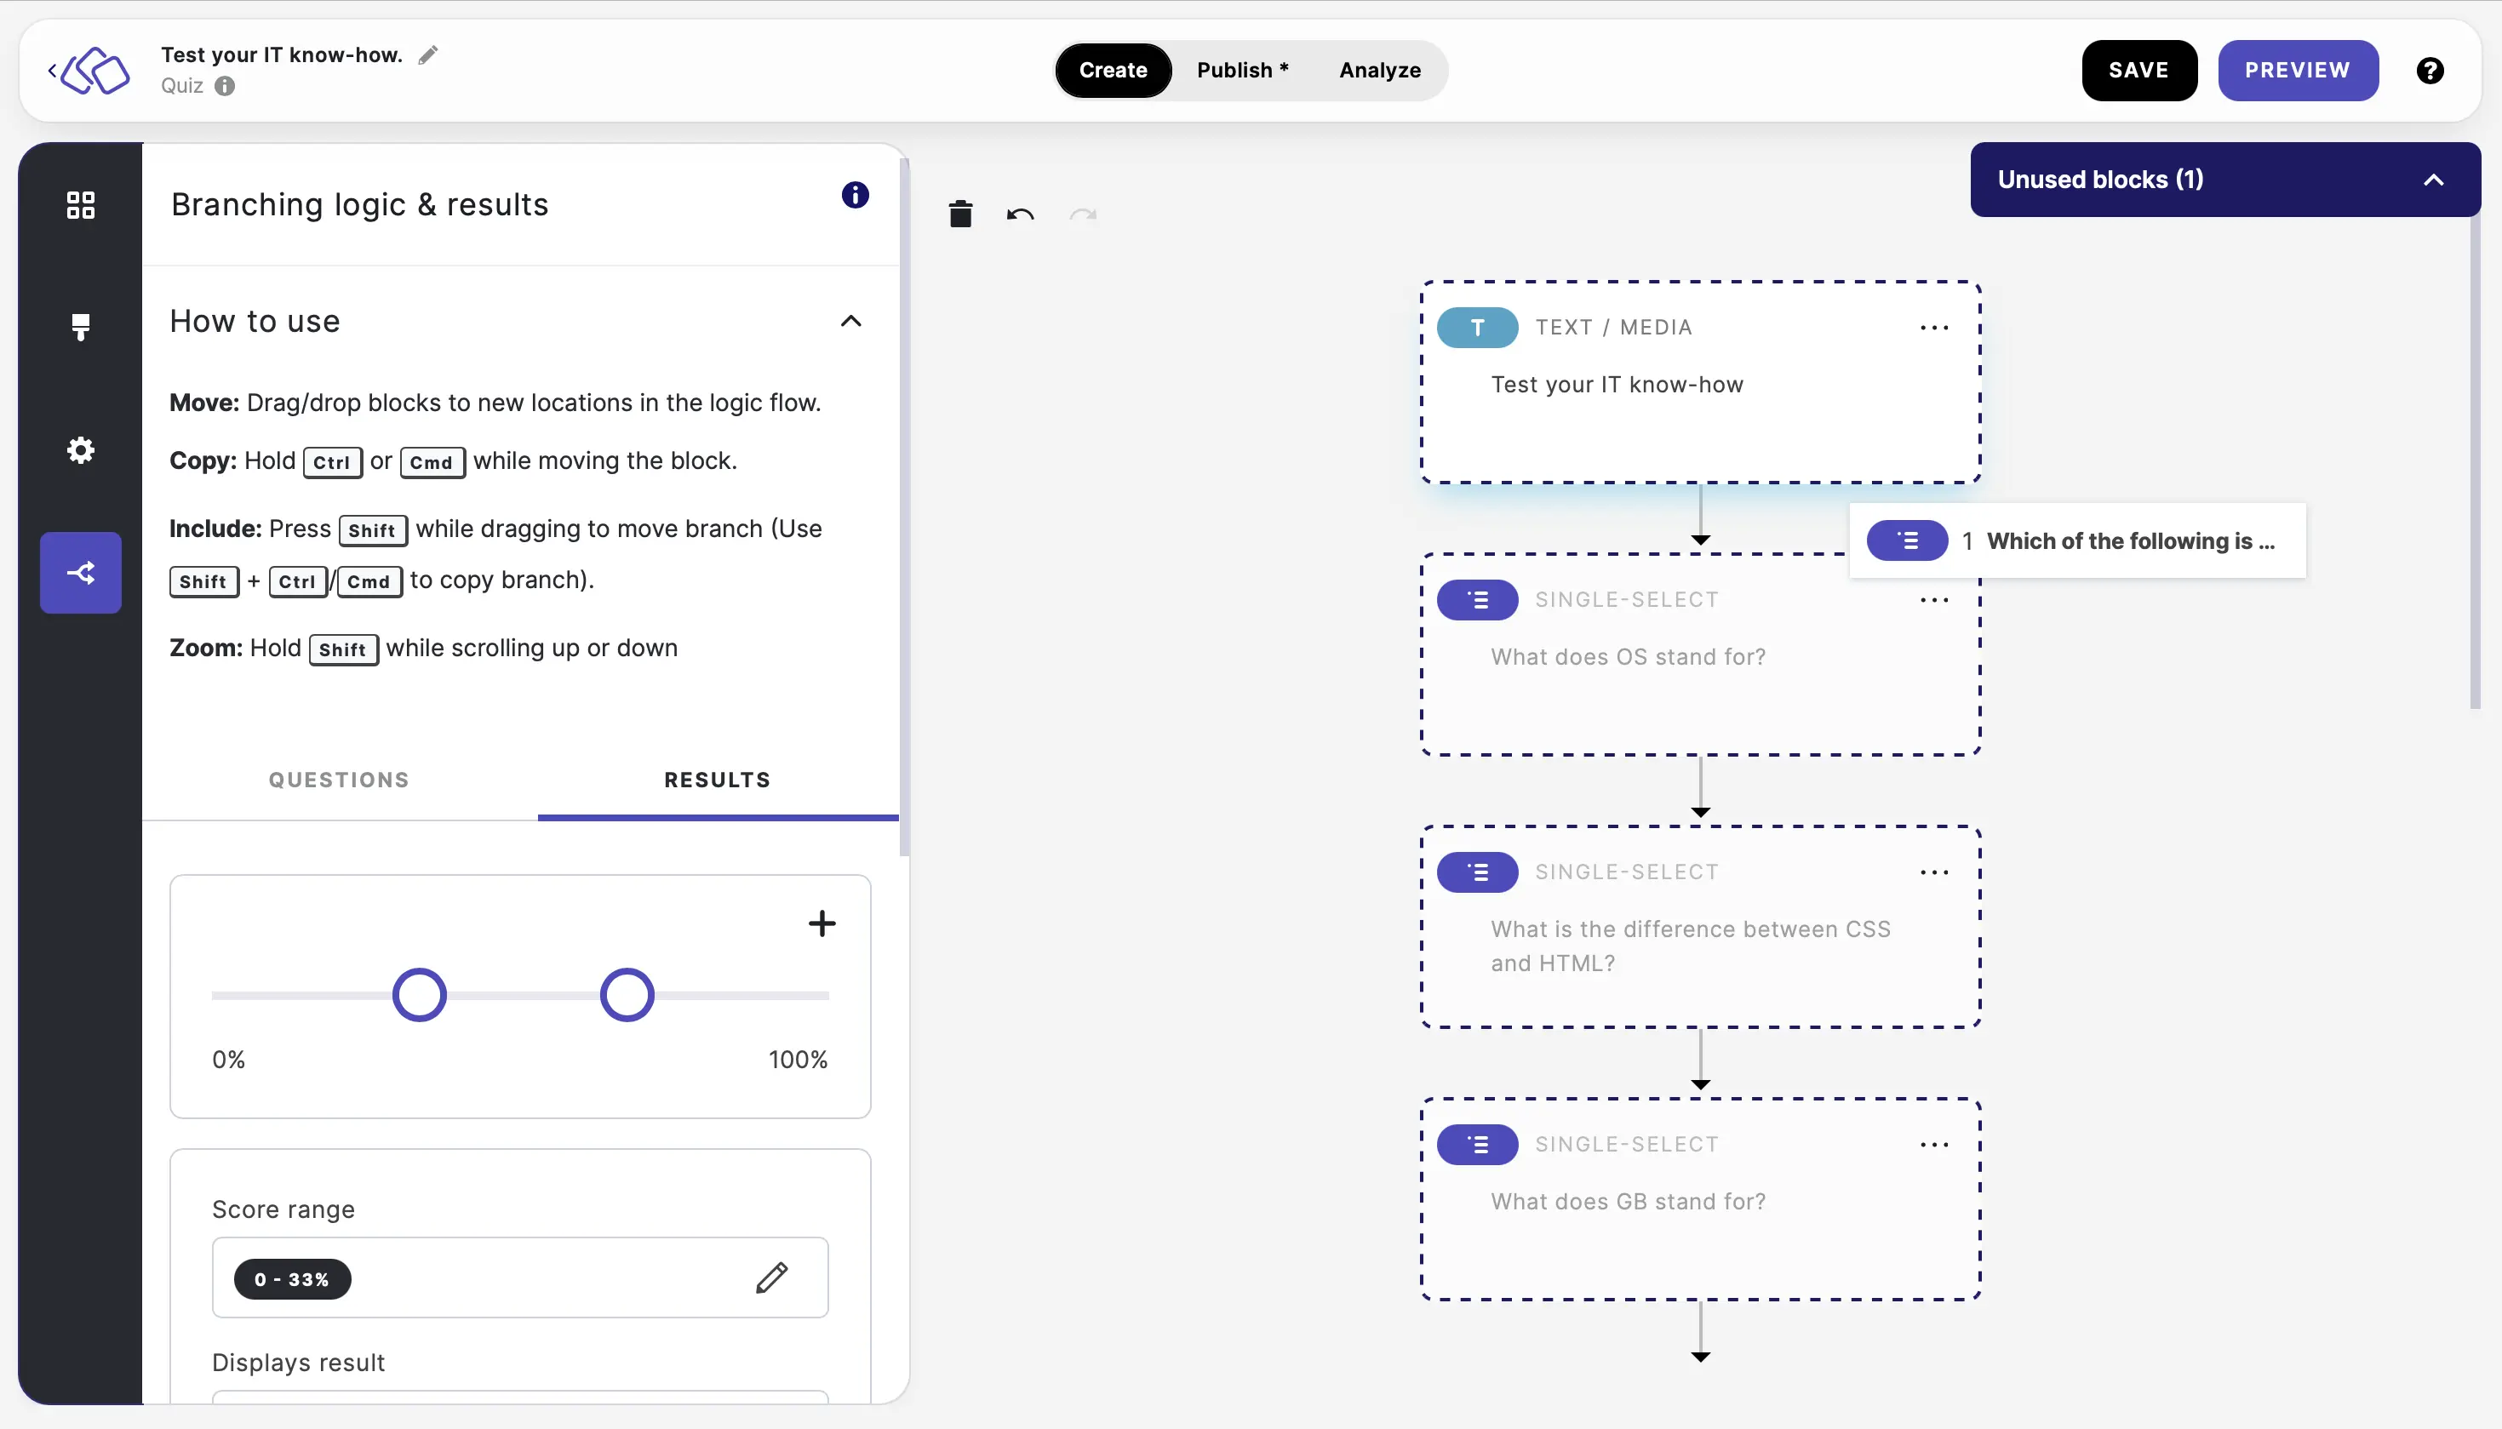Click the SAVE button
This screenshot has height=1429, width=2502.
coord(2138,71)
